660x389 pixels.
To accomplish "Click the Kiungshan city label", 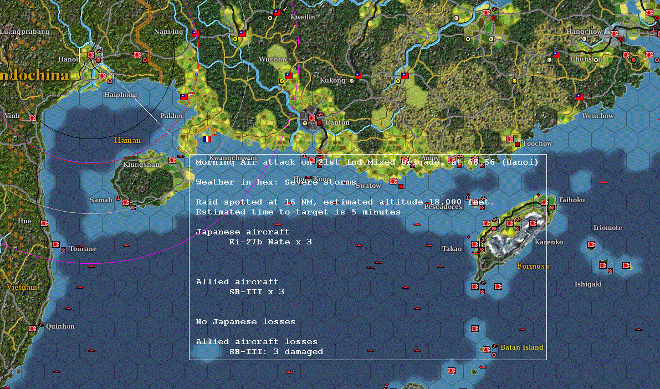I will coord(141,165).
